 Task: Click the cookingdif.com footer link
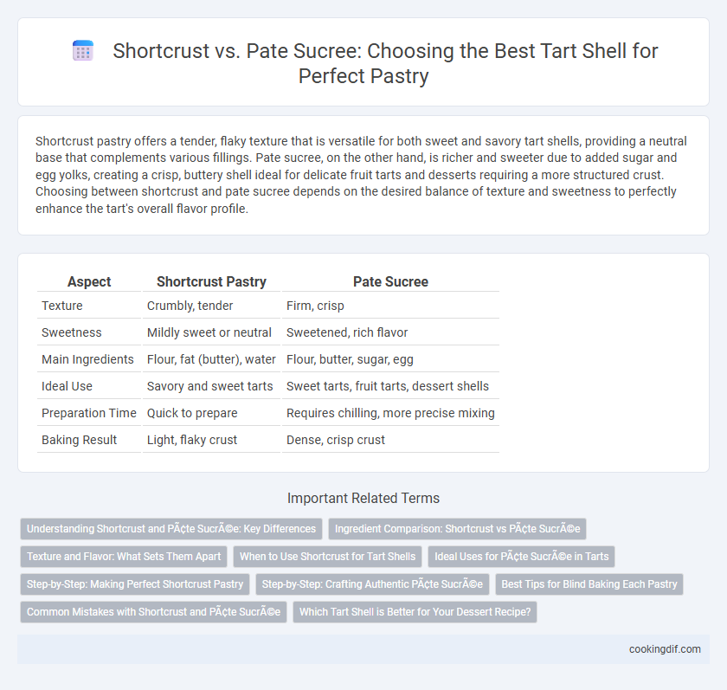tap(665, 649)
